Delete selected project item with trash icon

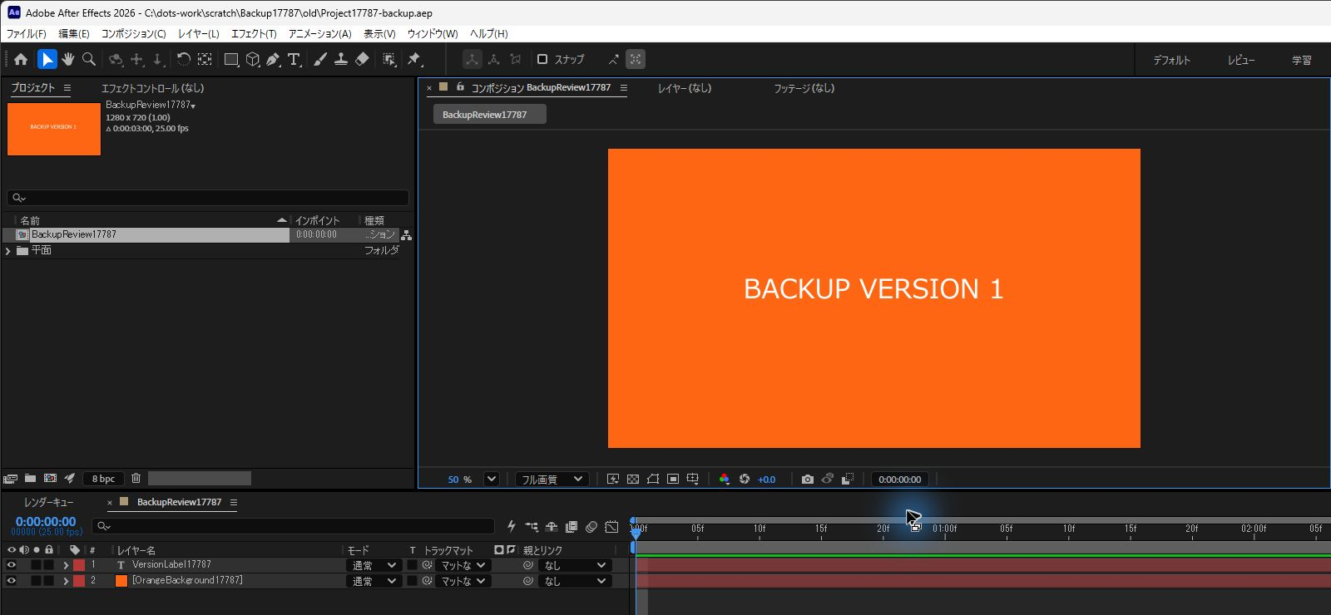[x=136, y=479]
